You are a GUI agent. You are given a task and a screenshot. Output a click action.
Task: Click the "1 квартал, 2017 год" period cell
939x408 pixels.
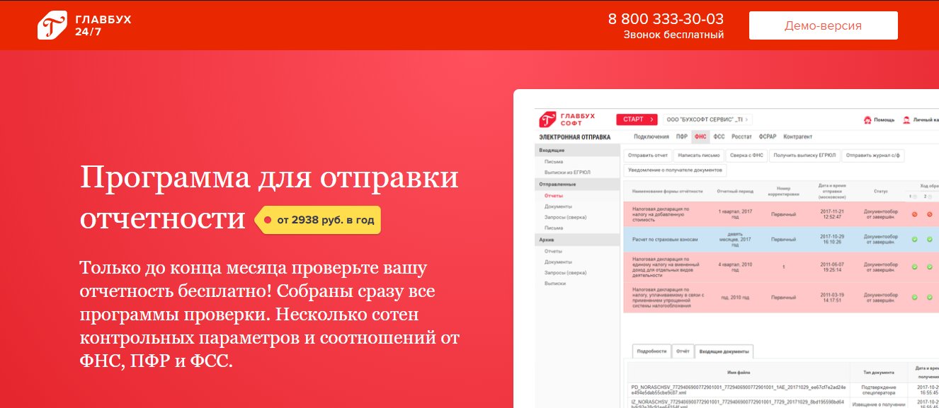click(x=735, y=214)
